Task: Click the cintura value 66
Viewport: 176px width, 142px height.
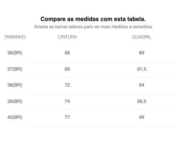Action: 67,53
